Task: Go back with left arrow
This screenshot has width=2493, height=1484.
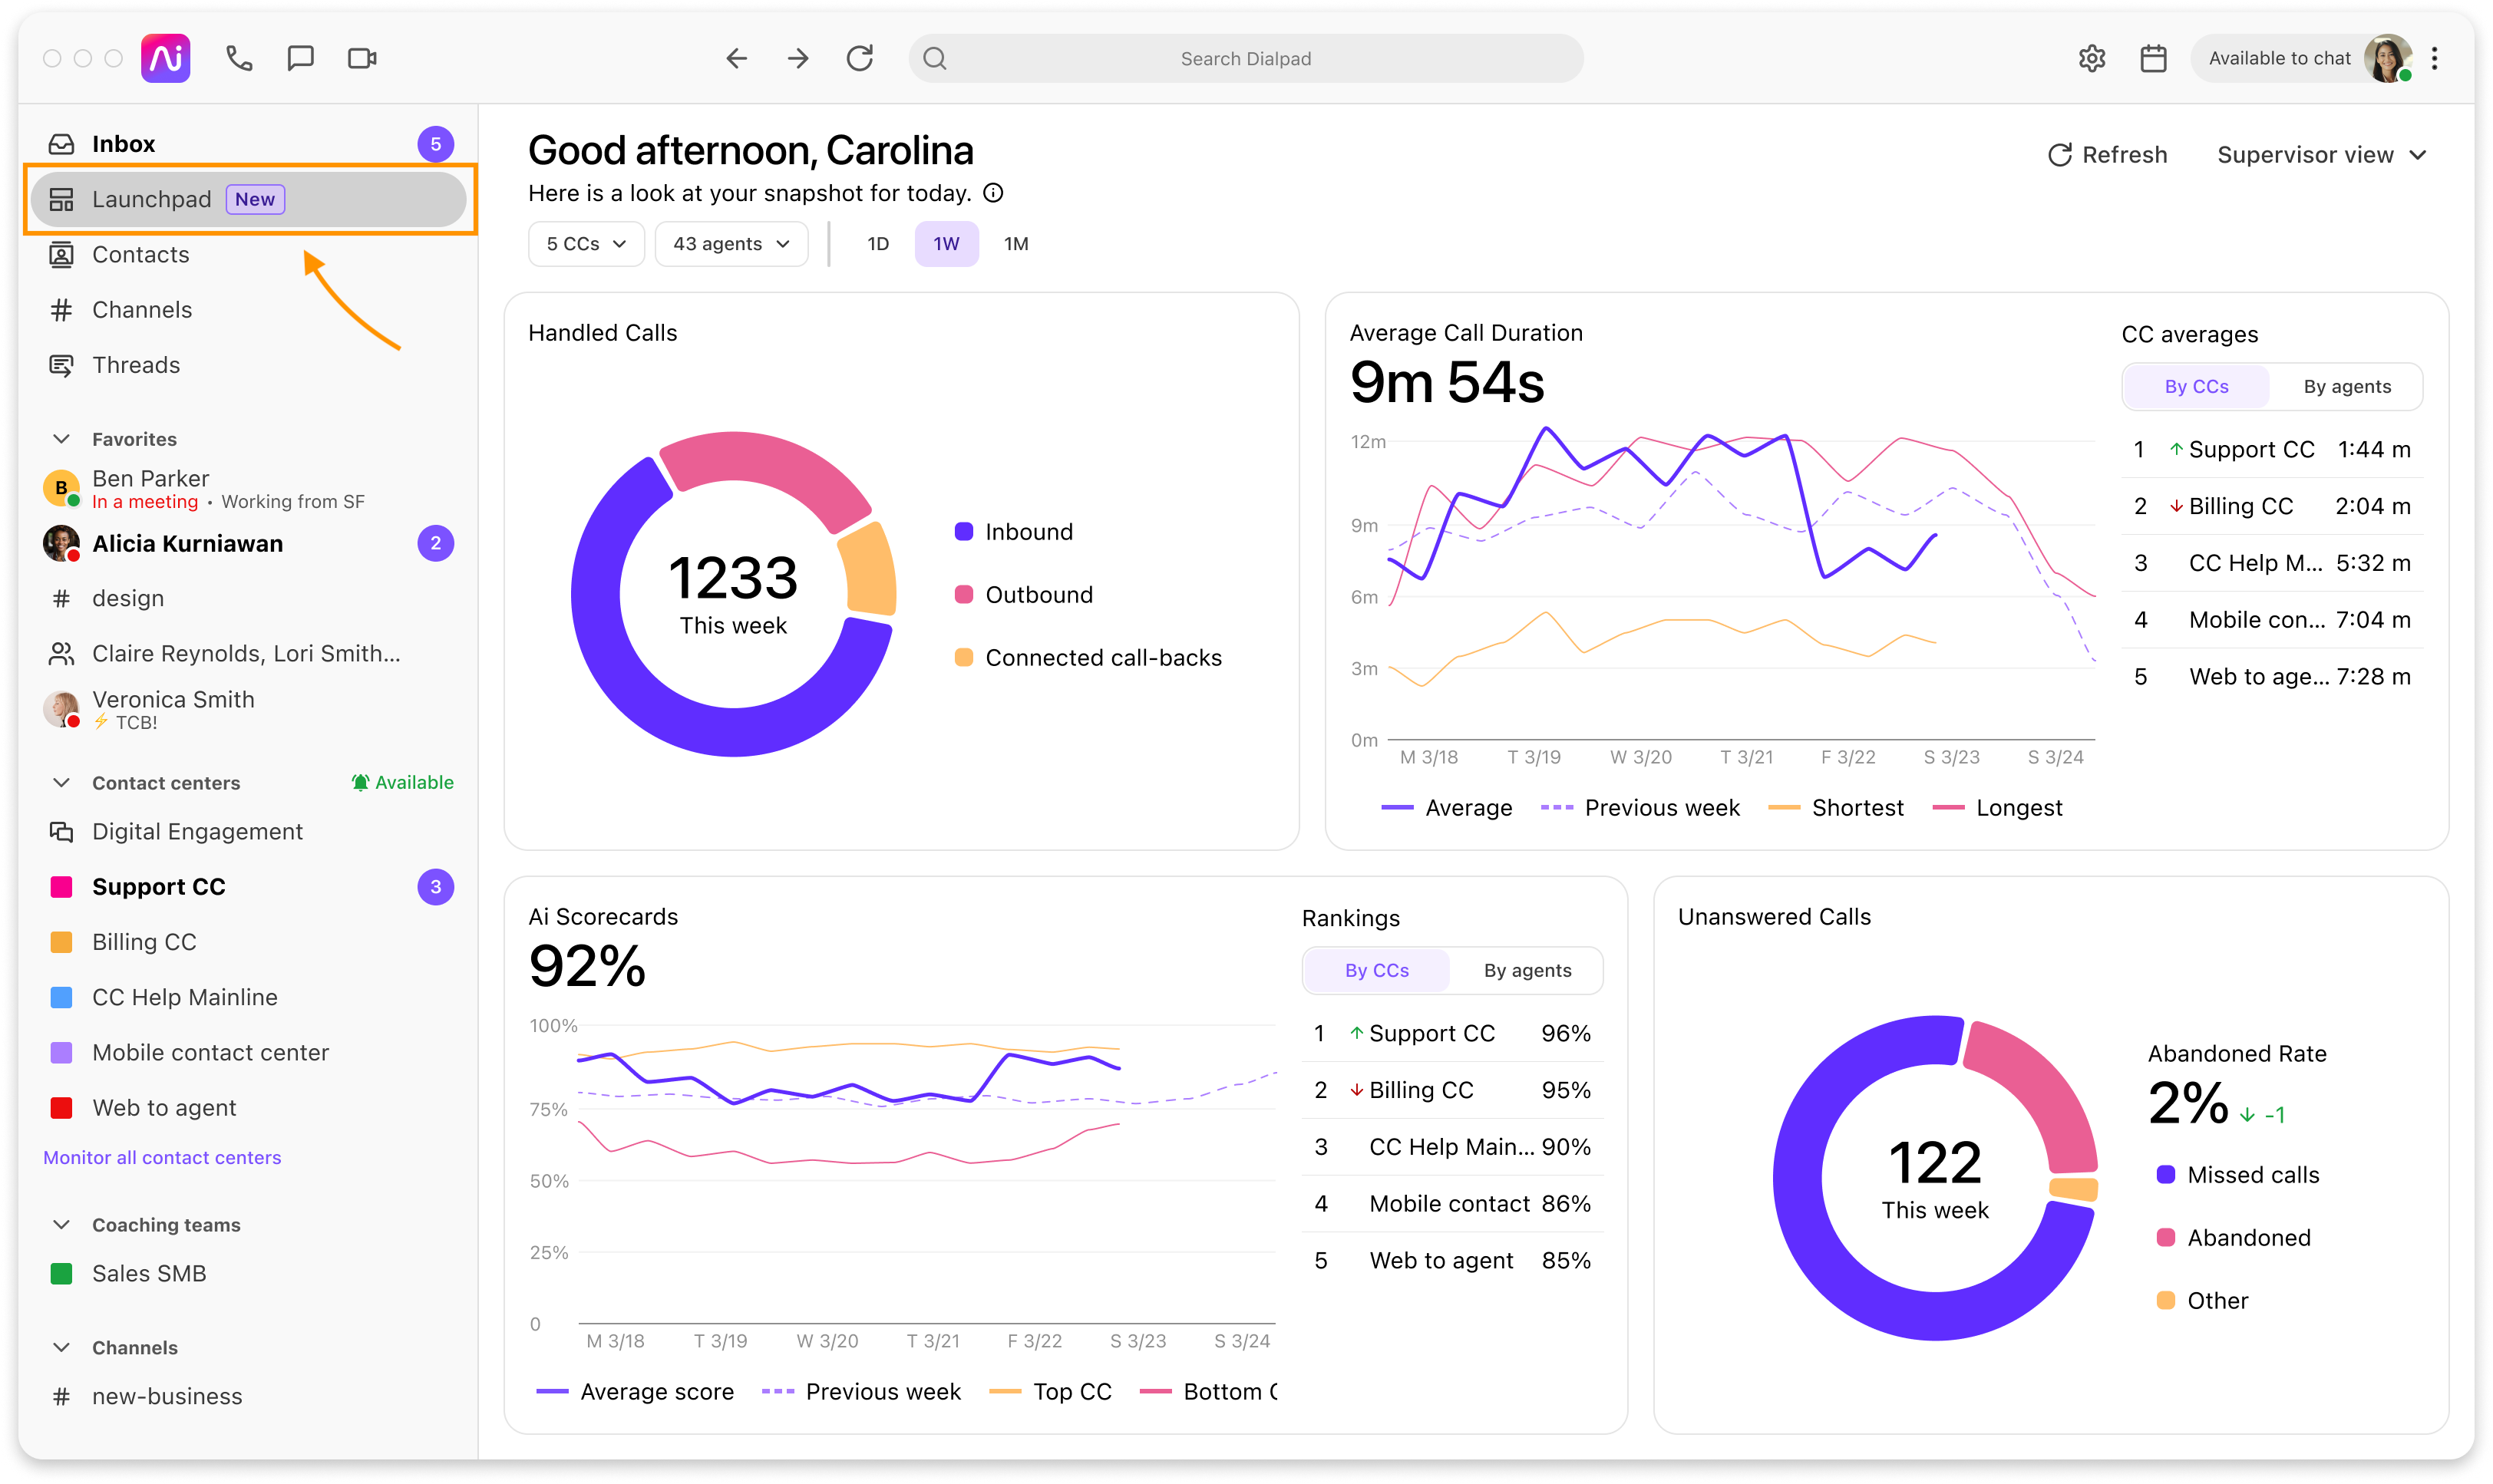Action: (737, 58)
